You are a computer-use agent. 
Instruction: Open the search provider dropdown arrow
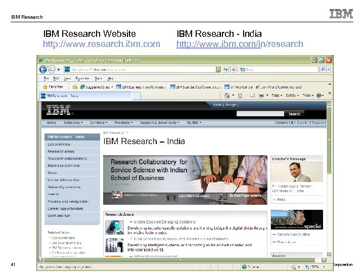tap(328, 69)
